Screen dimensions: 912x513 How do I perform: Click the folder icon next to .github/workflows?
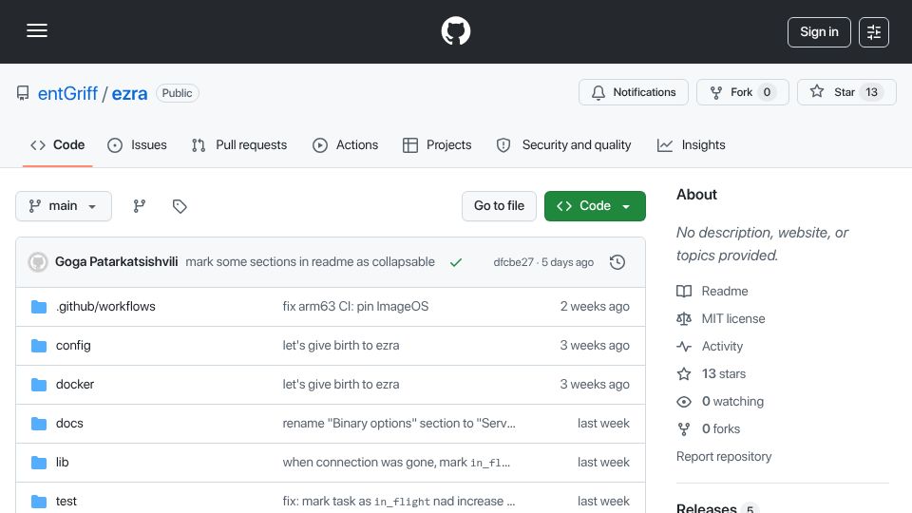(39, 307)
